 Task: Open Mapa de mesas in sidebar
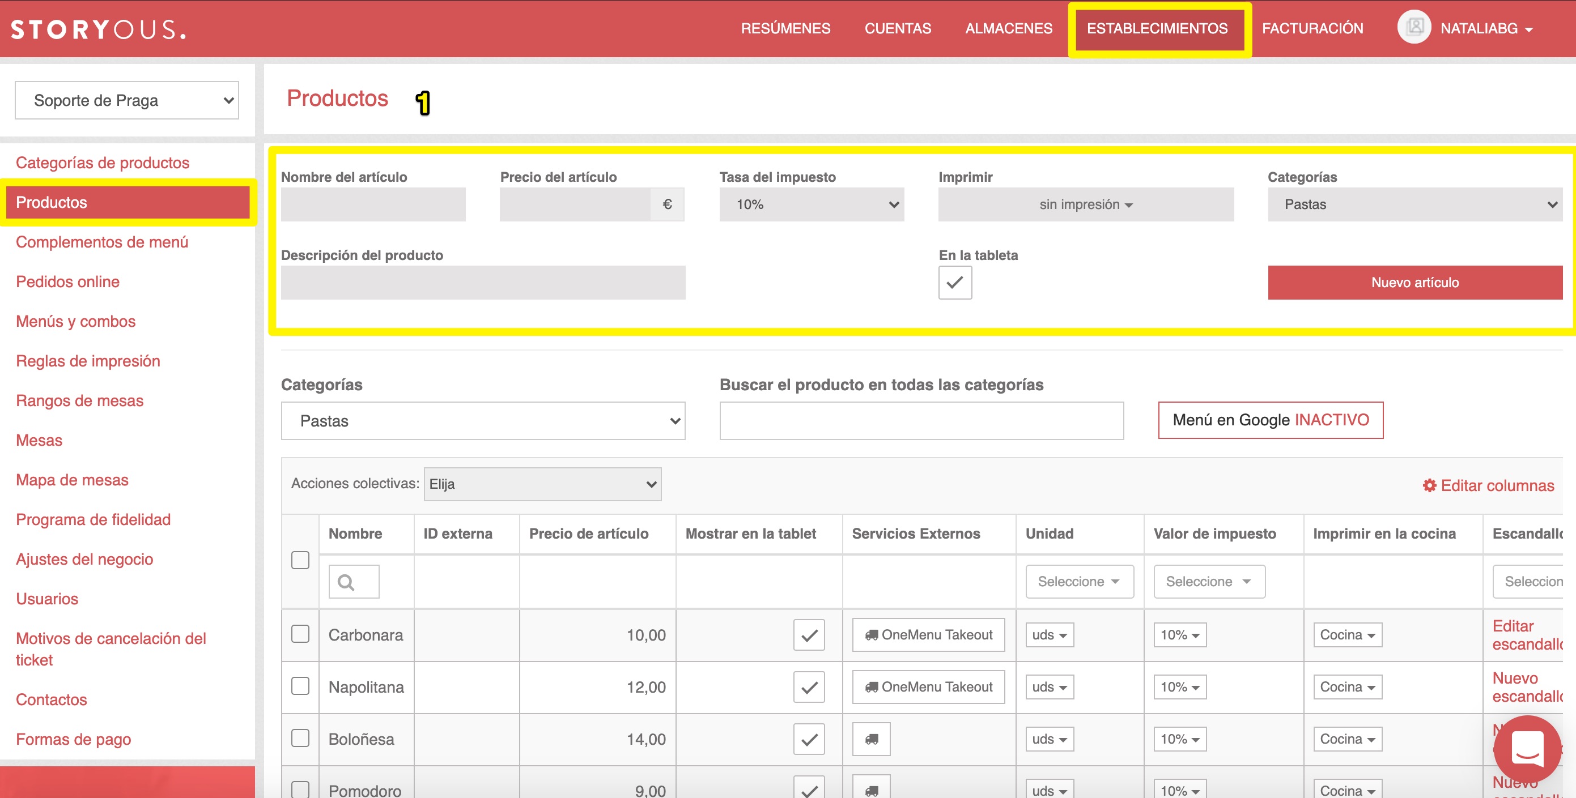[72, 480]
